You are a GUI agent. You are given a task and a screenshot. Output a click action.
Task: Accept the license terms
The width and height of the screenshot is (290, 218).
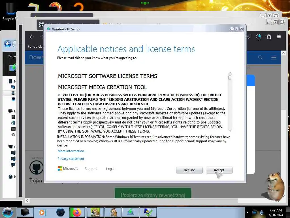pos(219,170)
